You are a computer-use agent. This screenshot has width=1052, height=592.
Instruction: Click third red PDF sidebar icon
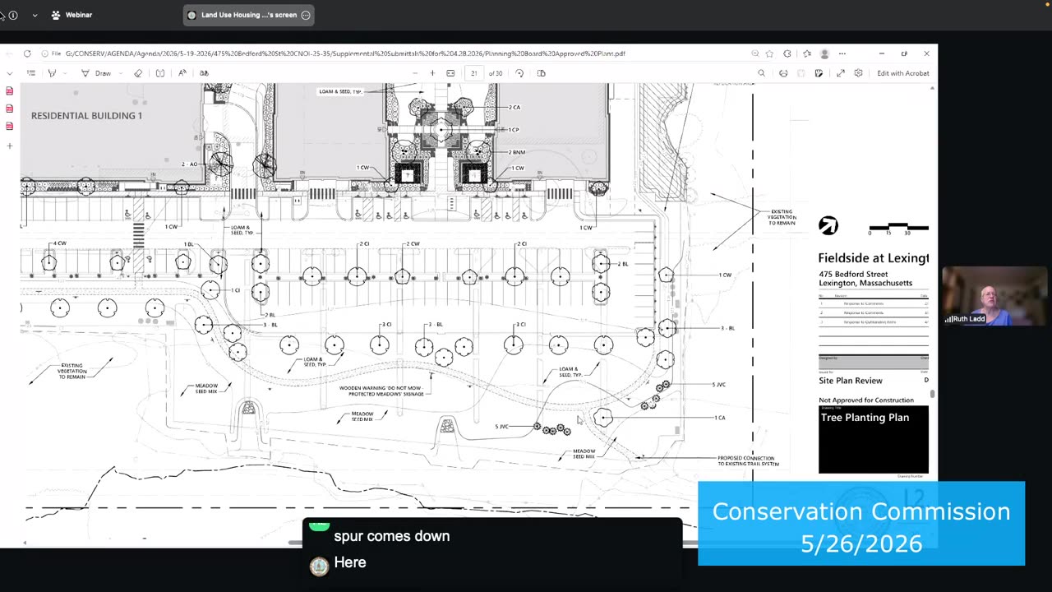click(x=10, y=126)
